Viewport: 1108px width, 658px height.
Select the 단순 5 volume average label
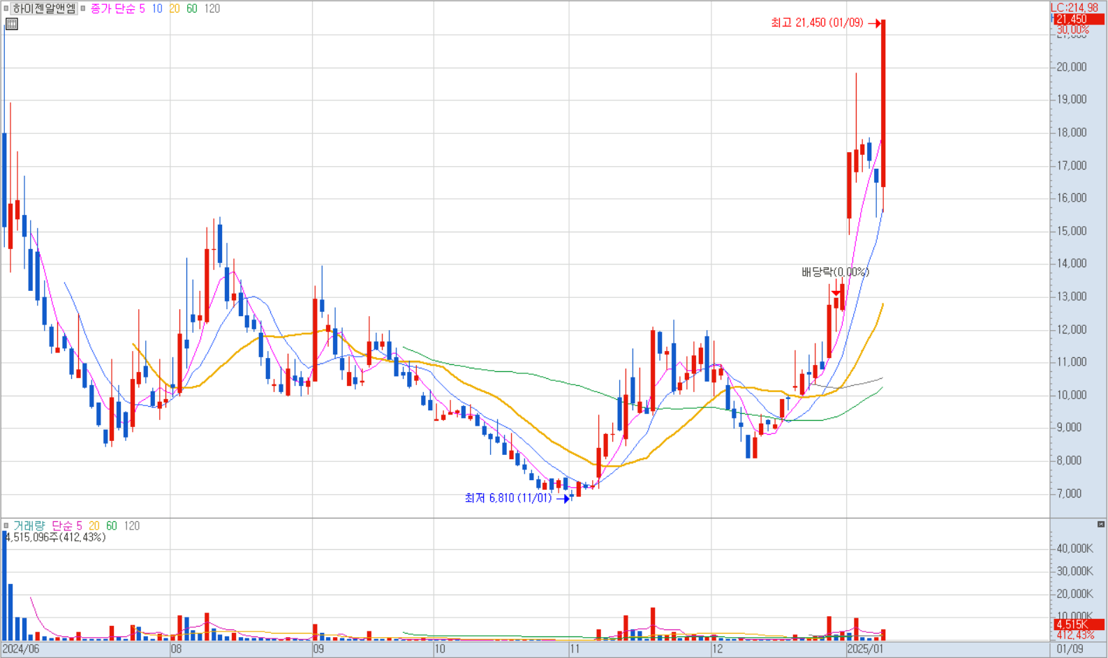point(67,525)
